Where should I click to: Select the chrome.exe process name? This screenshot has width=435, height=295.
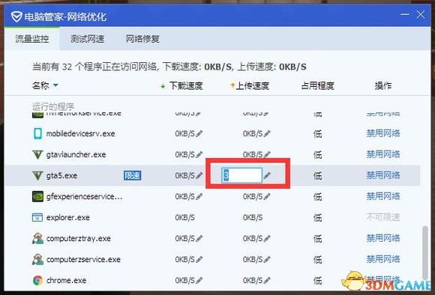point(66,281)
